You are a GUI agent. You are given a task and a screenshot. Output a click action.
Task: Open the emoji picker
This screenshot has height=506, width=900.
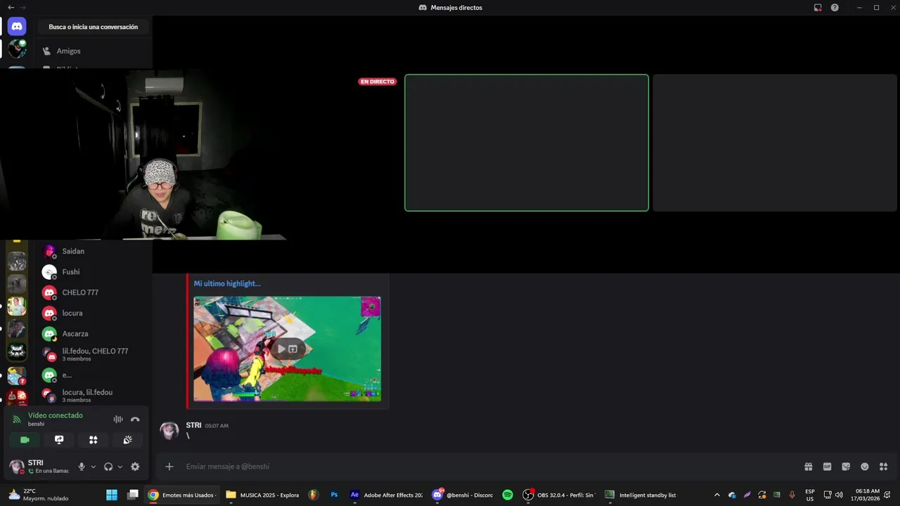pos(865,467)
